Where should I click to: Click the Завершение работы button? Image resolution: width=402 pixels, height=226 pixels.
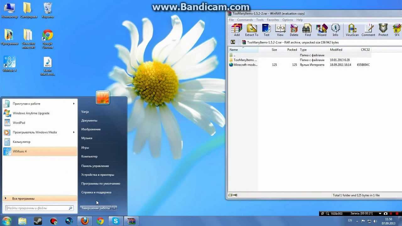click(96, 208)
